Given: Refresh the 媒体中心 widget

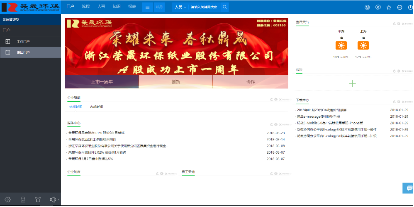Looking at the screenshot, I should coord(271,124).
